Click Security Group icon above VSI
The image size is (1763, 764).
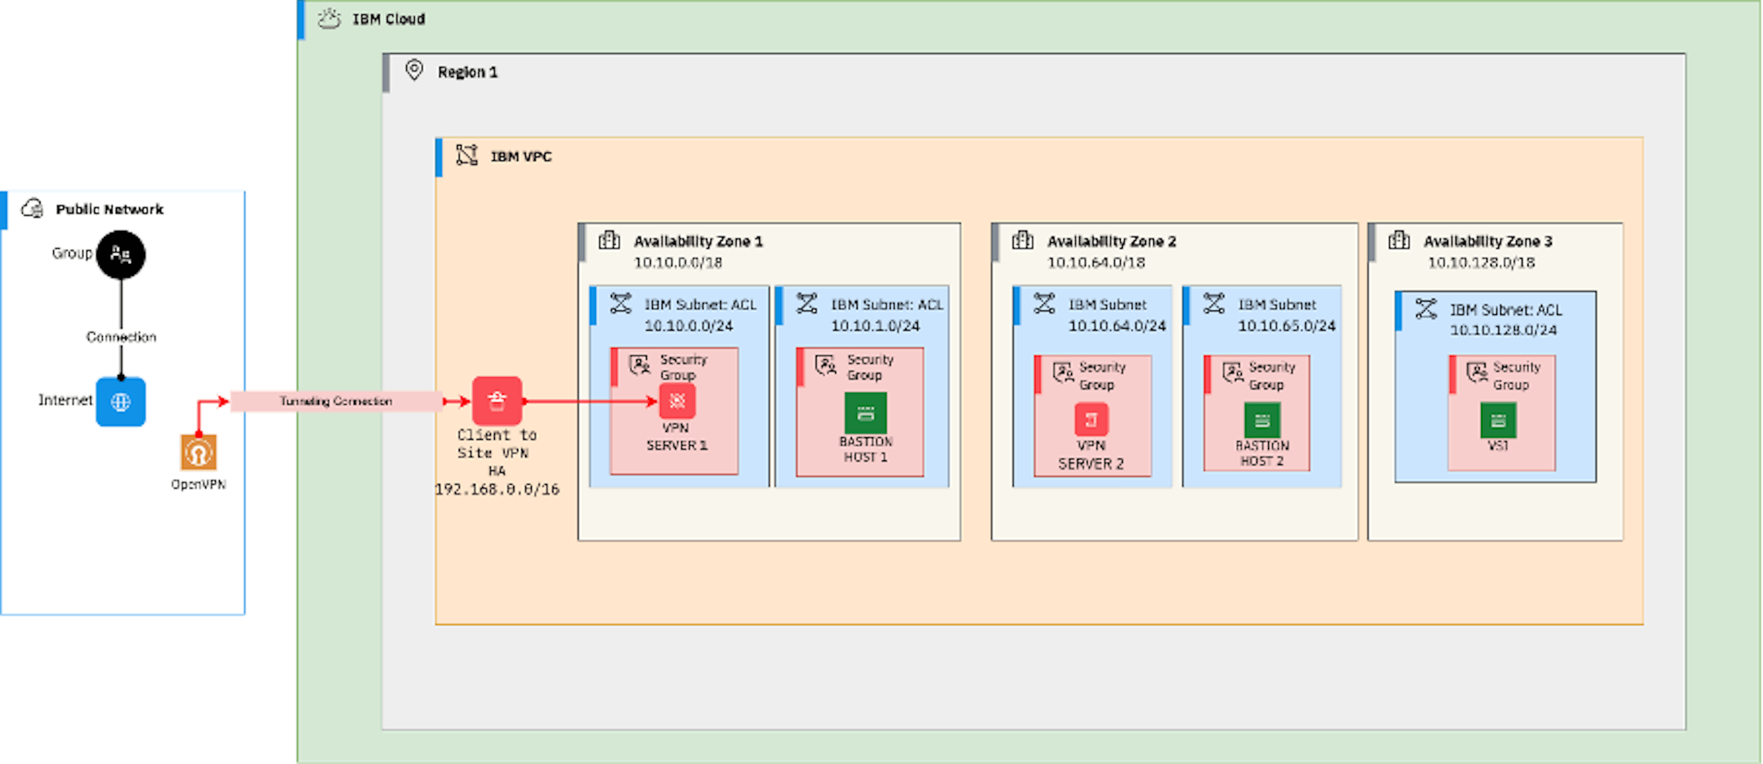point(1477,373)
